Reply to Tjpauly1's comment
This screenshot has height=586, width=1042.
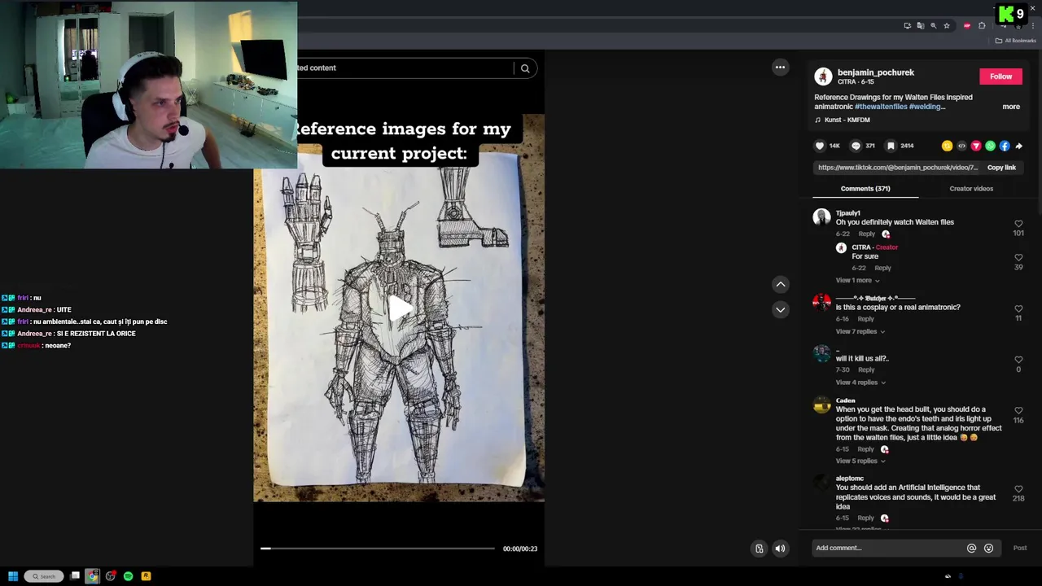click(867, 234)
